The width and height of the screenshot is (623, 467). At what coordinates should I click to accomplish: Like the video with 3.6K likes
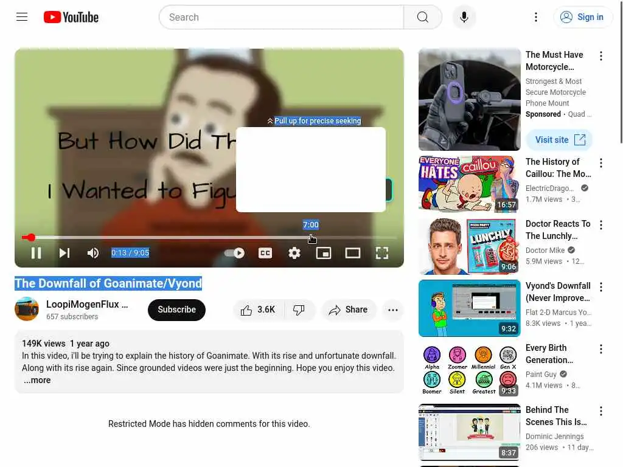coord(258,310)
